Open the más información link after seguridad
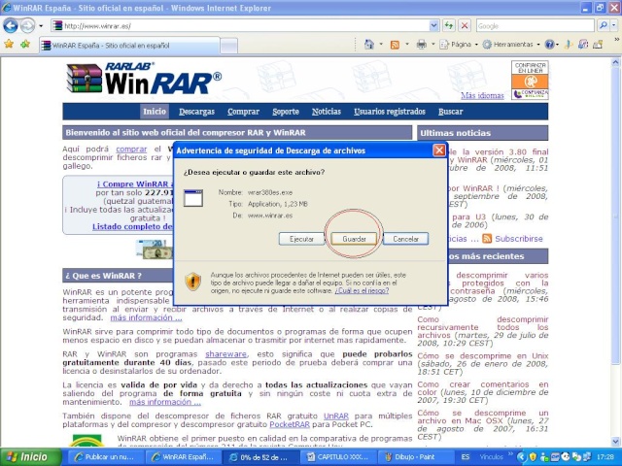 pos(146,317)
